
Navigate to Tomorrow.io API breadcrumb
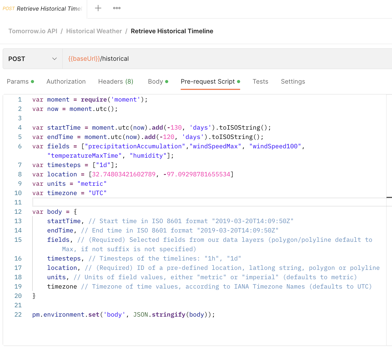33,31
